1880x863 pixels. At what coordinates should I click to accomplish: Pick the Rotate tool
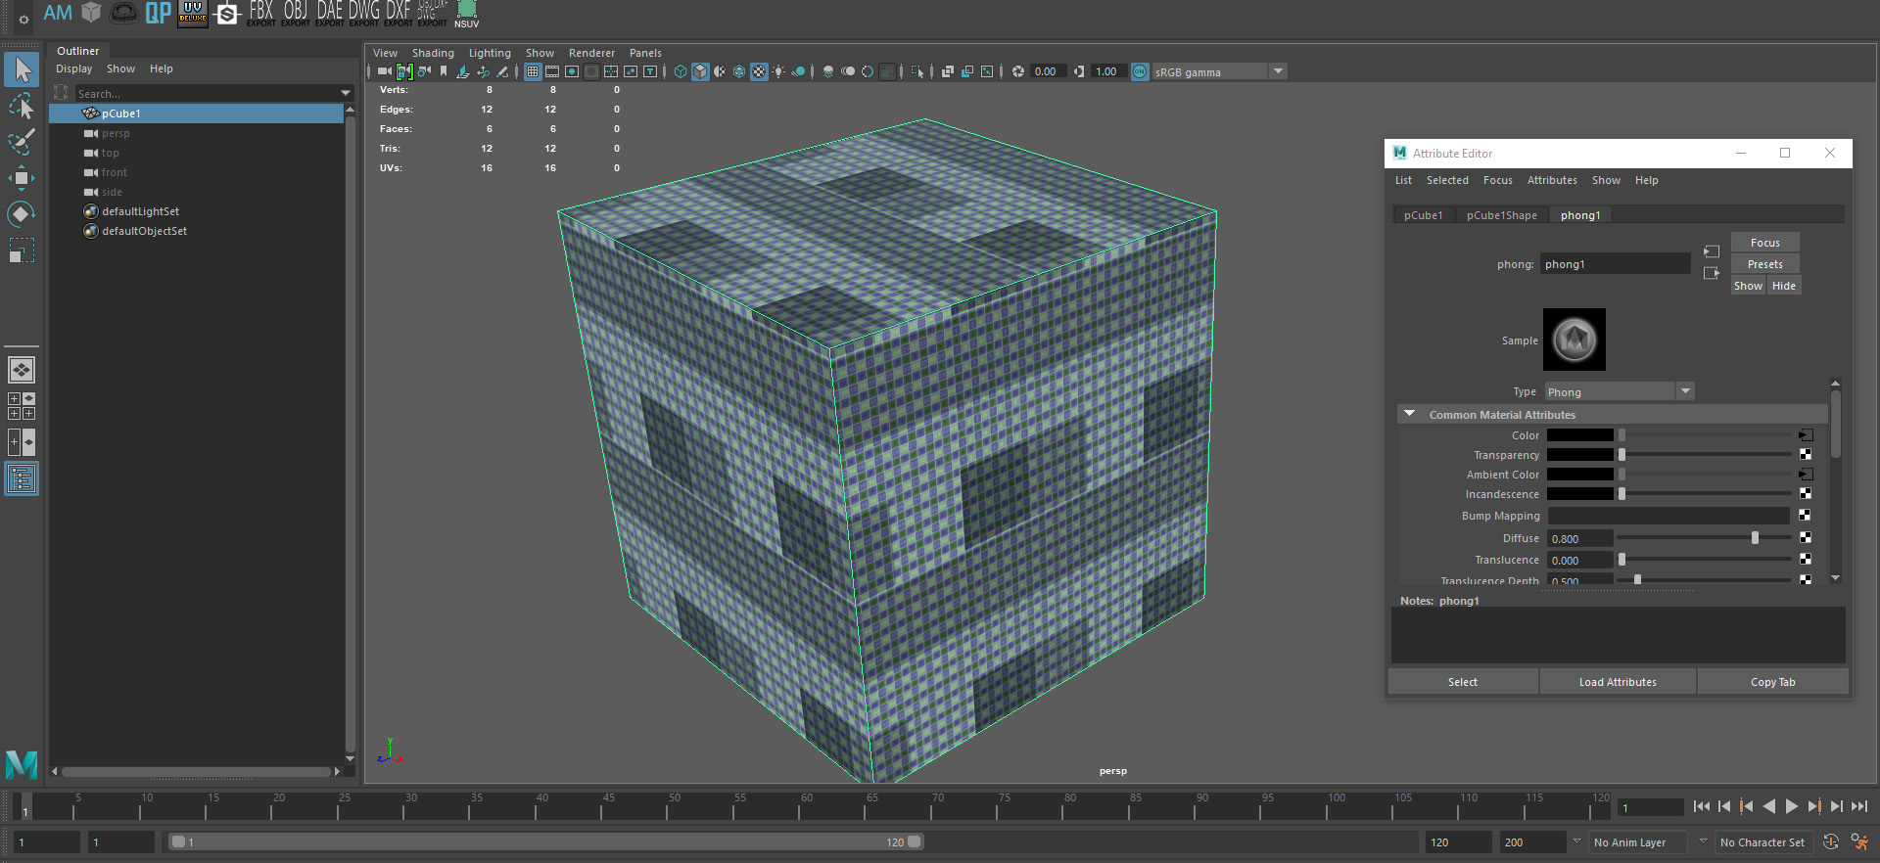21,214
